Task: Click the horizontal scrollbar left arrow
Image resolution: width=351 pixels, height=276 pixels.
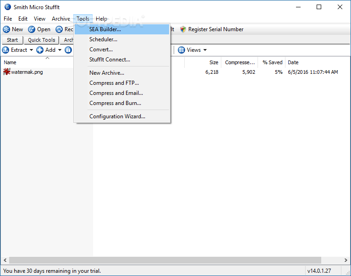Action: click(x=5, y=260)
